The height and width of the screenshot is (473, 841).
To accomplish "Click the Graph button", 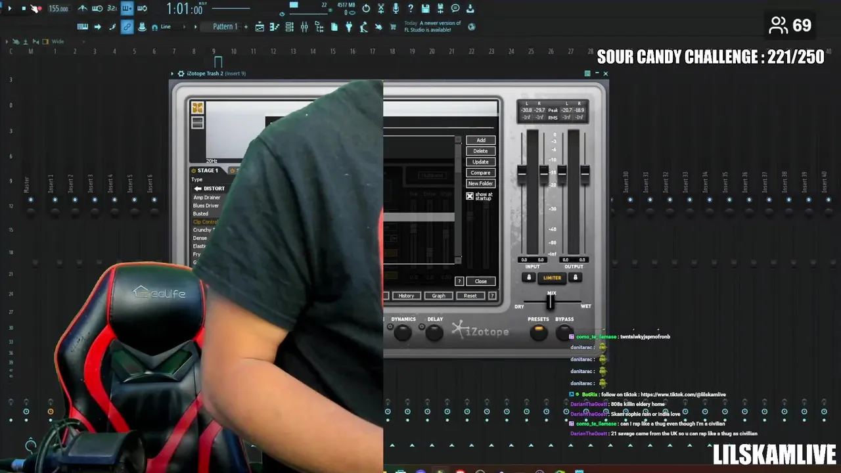I will pos(438,296).
